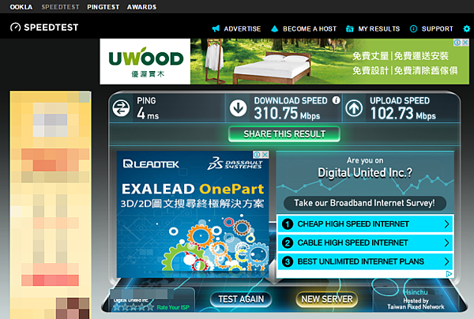Click the ping arrows icon
This screenshot has width=474, height=319.
coord(121,108)
